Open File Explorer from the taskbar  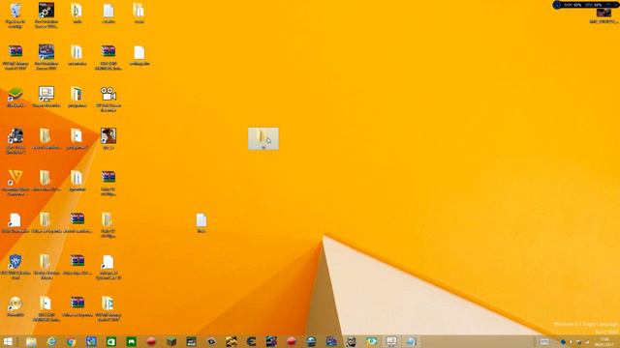point(31,341)
